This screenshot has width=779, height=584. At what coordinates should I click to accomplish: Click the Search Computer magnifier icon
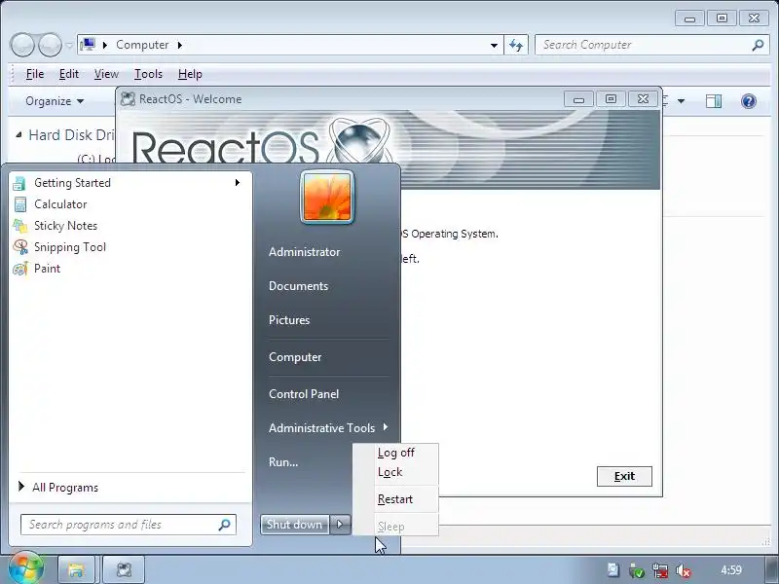tap(758, 45)
